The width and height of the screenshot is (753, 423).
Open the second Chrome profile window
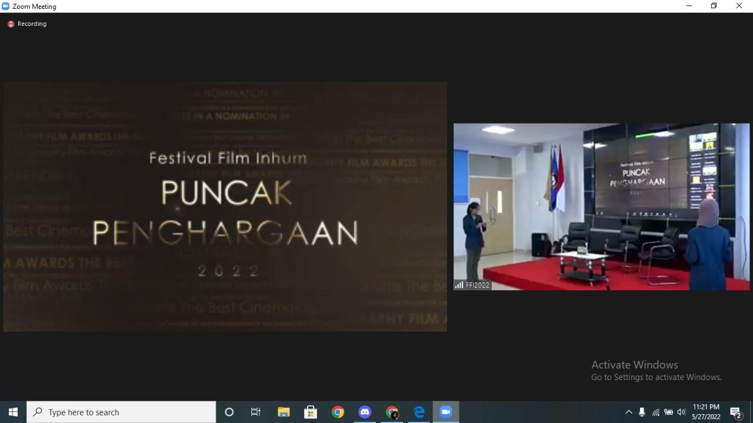coord(392,412)
